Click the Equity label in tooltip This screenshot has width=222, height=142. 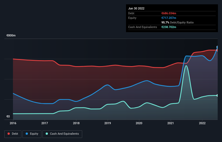pyautogui.click(x=132, y=18)
